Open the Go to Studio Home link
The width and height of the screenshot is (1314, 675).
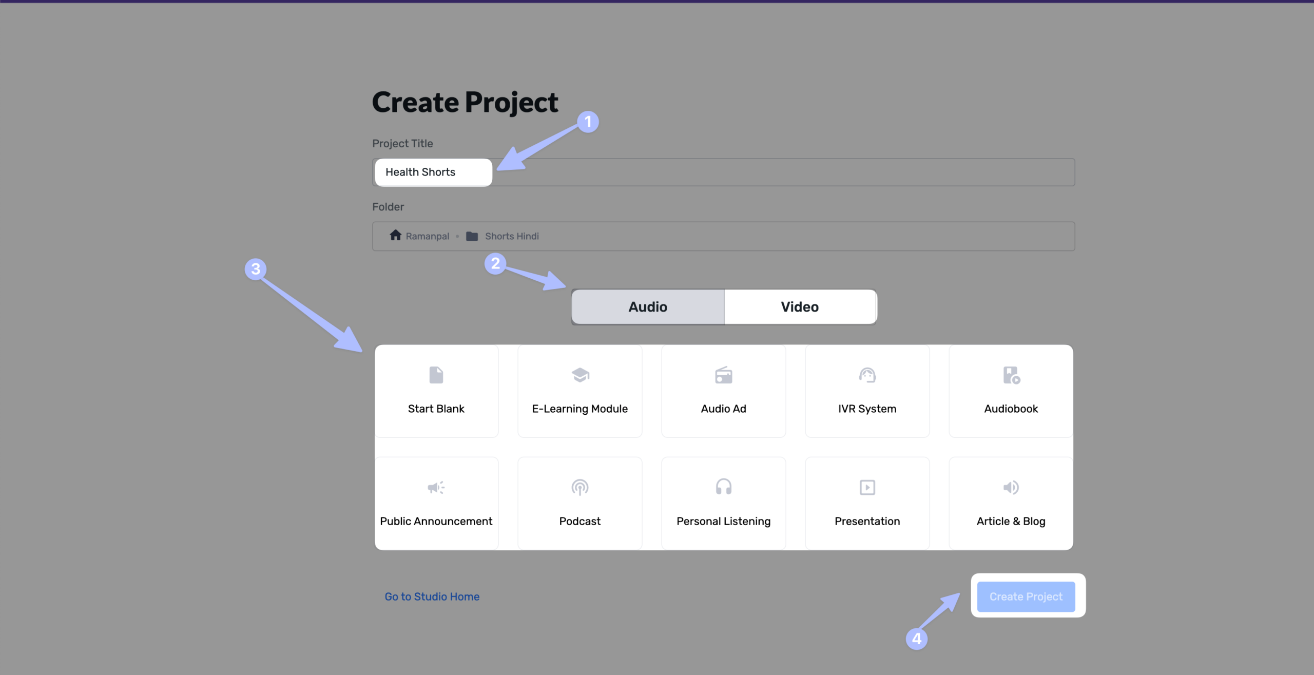click(x=432, y=596)
